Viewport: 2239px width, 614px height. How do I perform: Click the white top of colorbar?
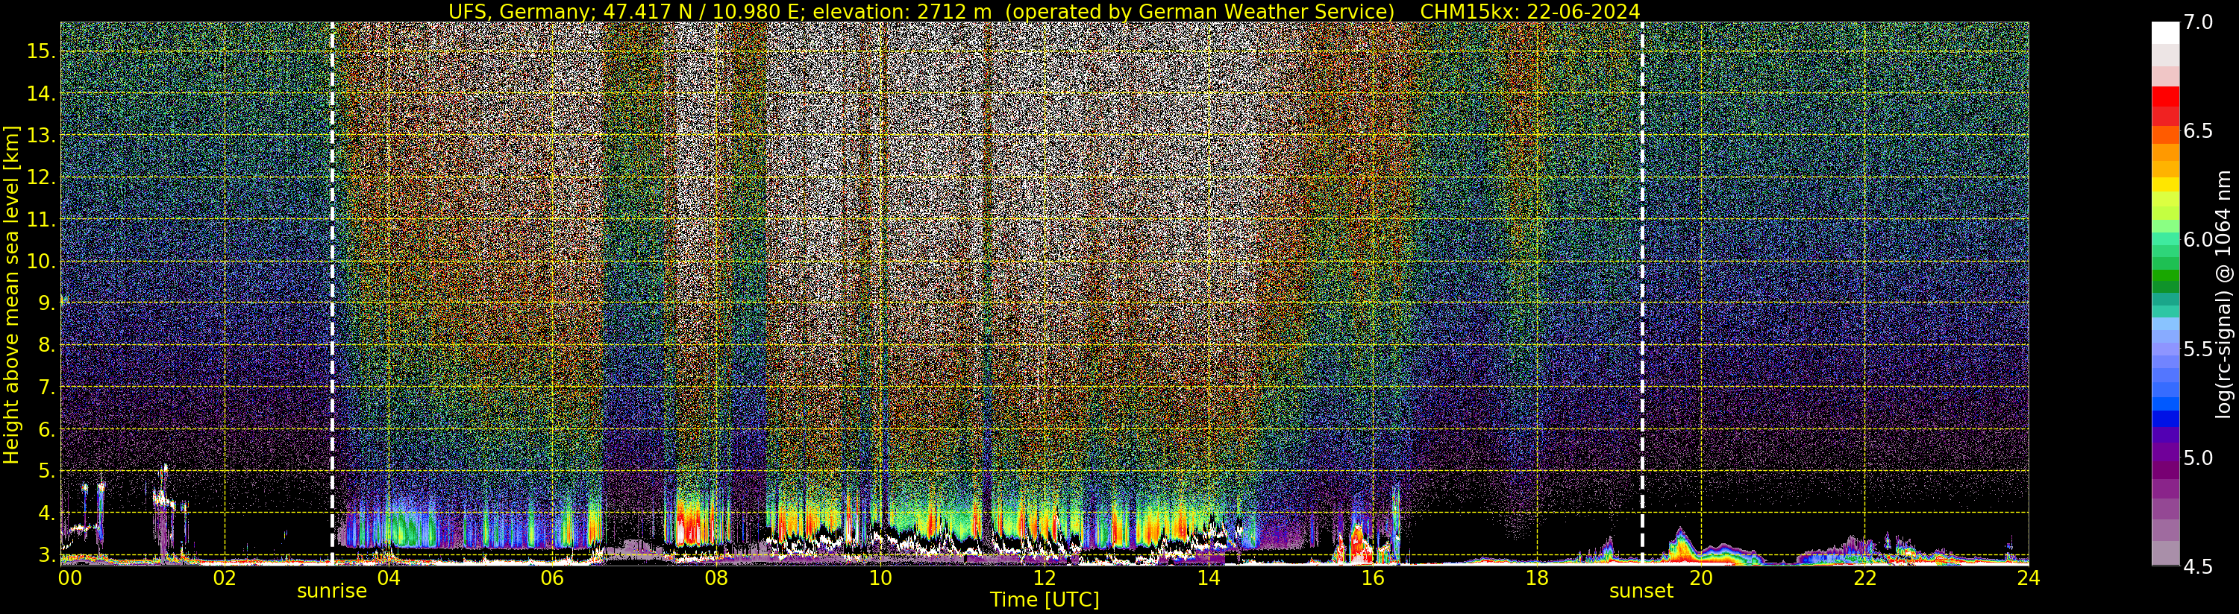2165,33
